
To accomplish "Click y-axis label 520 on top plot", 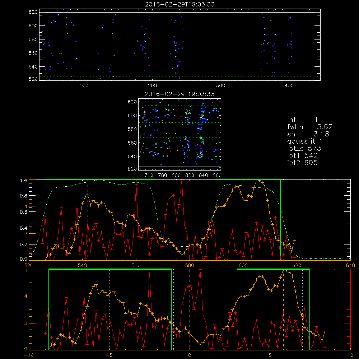I will [x=33, y=79].
